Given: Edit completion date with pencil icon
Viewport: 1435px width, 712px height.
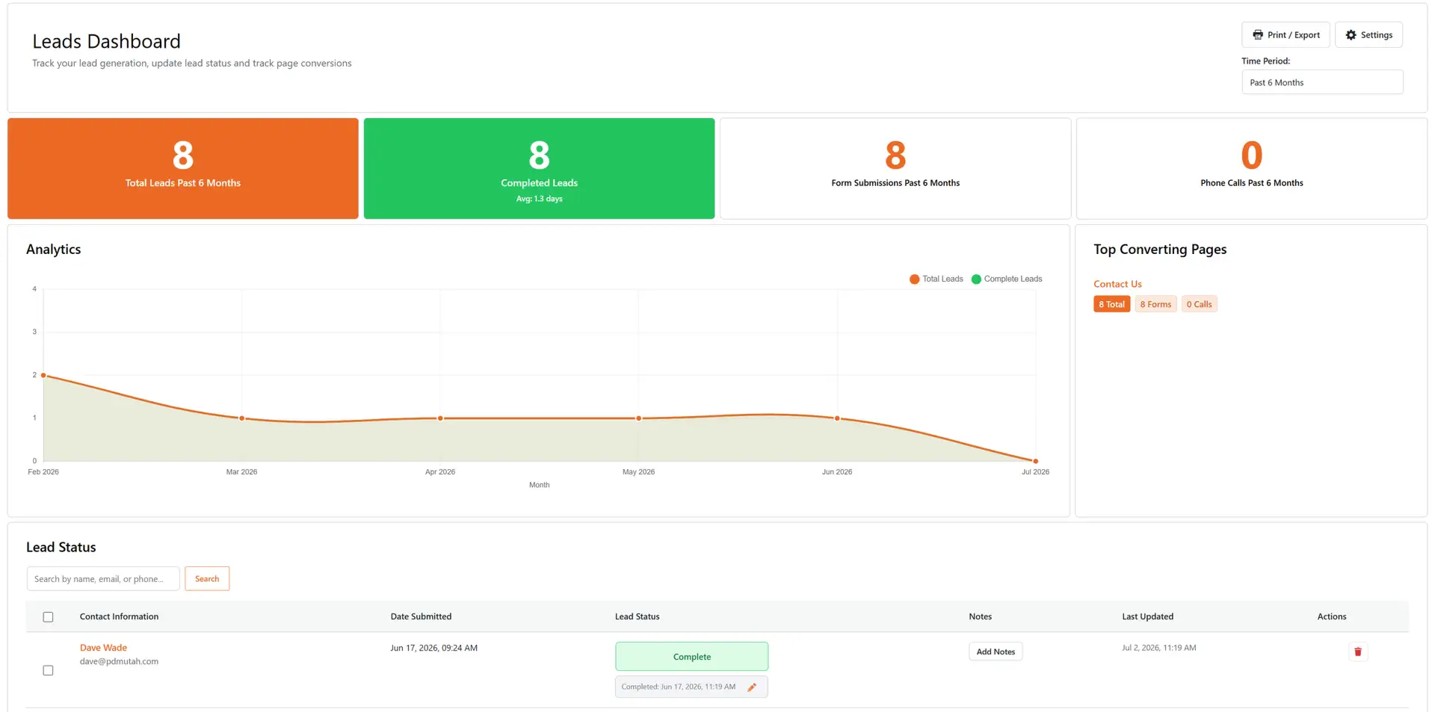Looking at the screenshot, I should tap(752, 687).
